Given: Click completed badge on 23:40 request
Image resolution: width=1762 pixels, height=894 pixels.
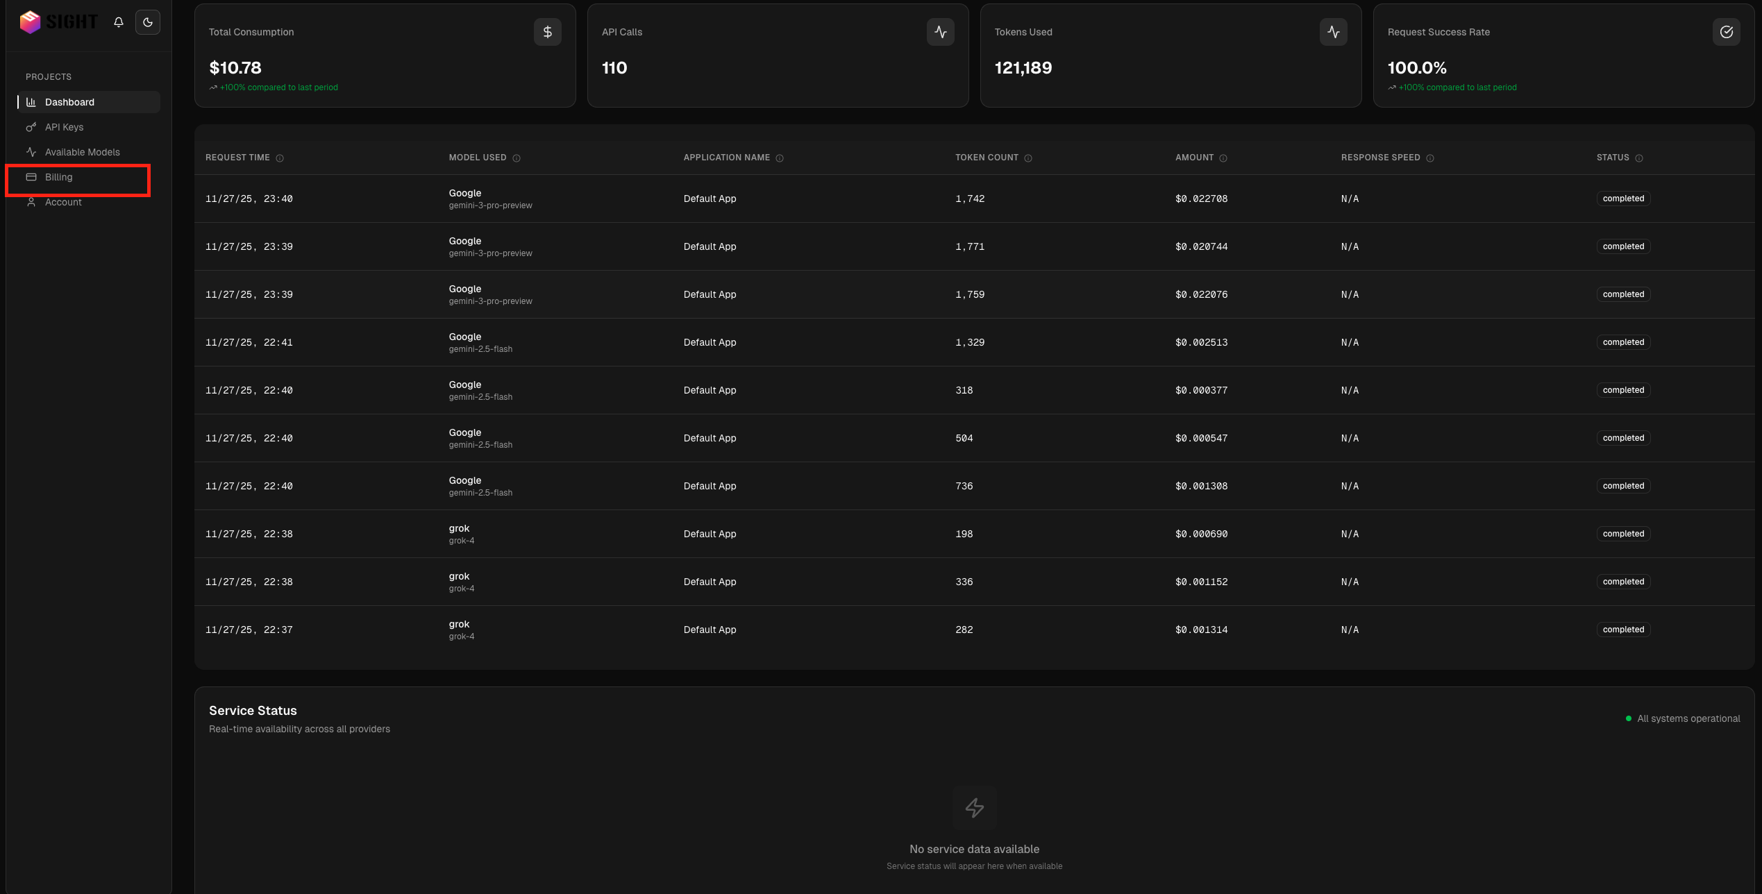Looking at the screenshot, I should point(1623,199).
